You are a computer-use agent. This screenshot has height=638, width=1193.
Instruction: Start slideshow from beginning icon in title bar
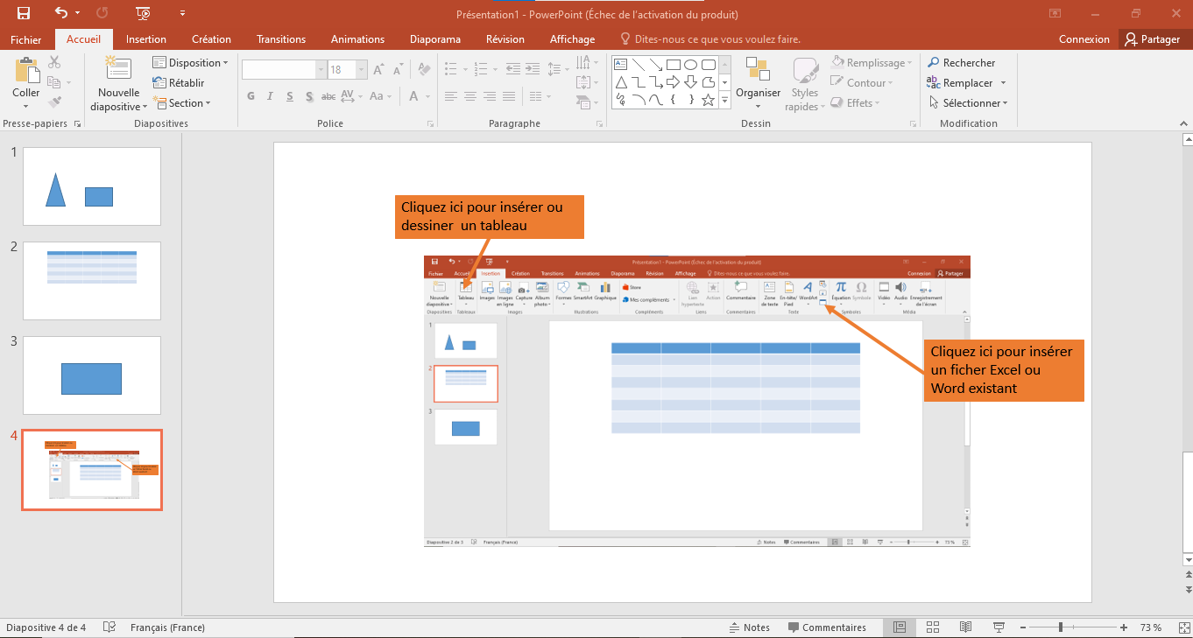[144, 13]
